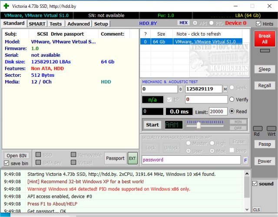The width and height of the screenshot is (278, 217).
Task: Select the 64 Gb VMware drive row
Action: pos(191,42)
